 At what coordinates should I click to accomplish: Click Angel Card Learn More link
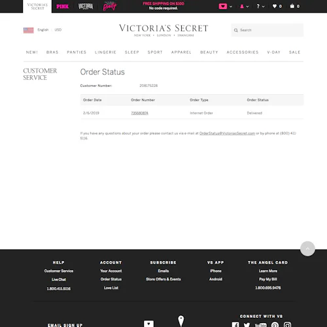point(268,271)
